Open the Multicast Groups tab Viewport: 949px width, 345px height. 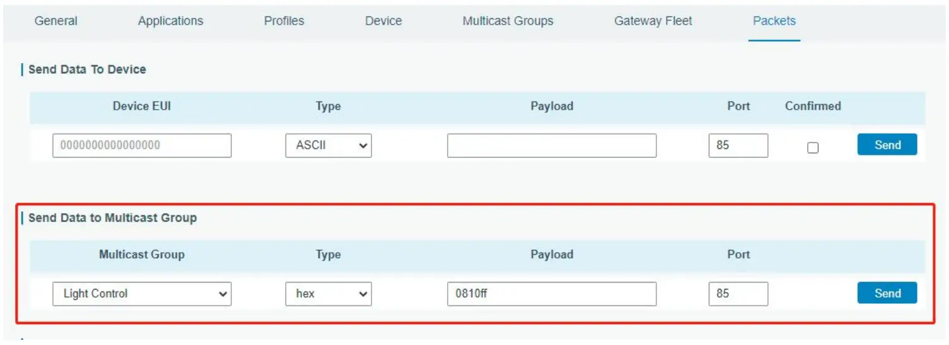[508, 21]
